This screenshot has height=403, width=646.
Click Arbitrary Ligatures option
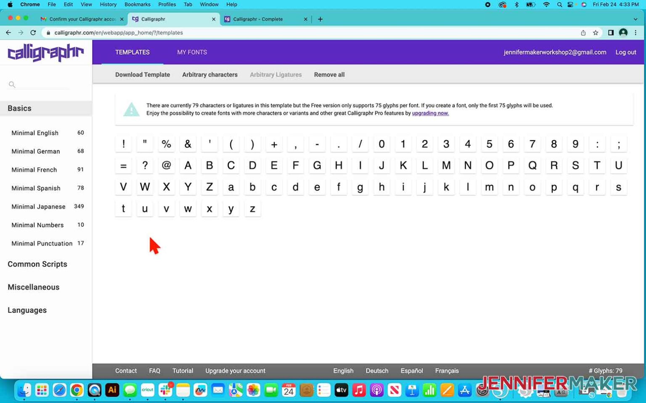275,75
